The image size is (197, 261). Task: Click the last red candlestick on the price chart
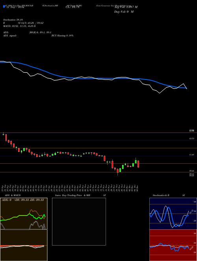tap(138, 164)
